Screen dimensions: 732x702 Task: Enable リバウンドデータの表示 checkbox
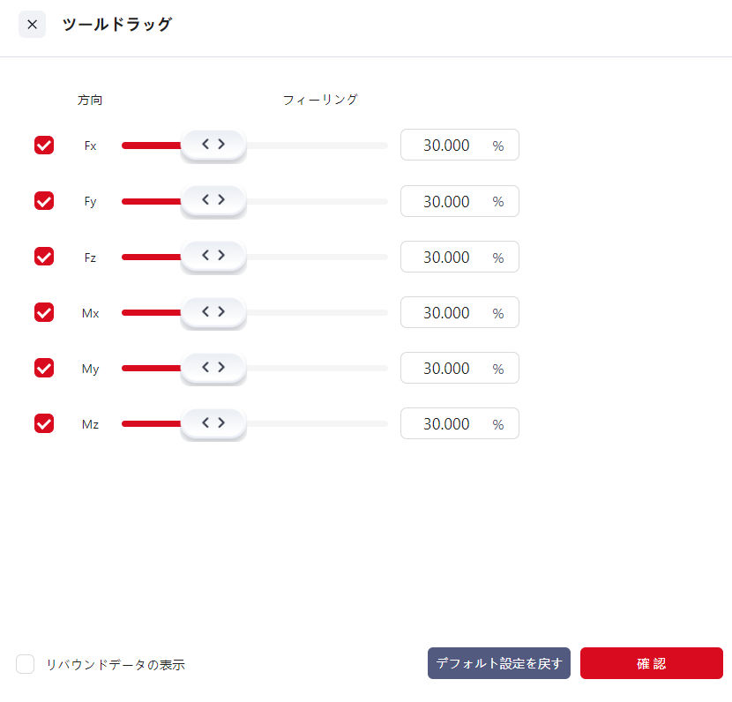(26, 664)
